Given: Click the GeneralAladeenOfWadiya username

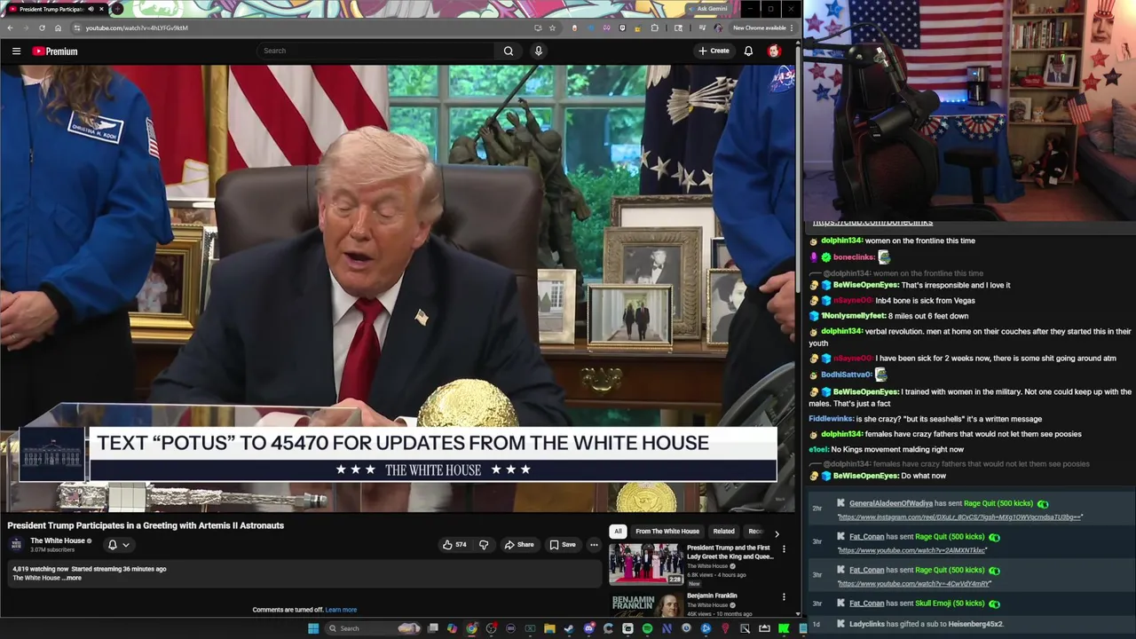Looking at the screenshot, I should coord(891,503).
